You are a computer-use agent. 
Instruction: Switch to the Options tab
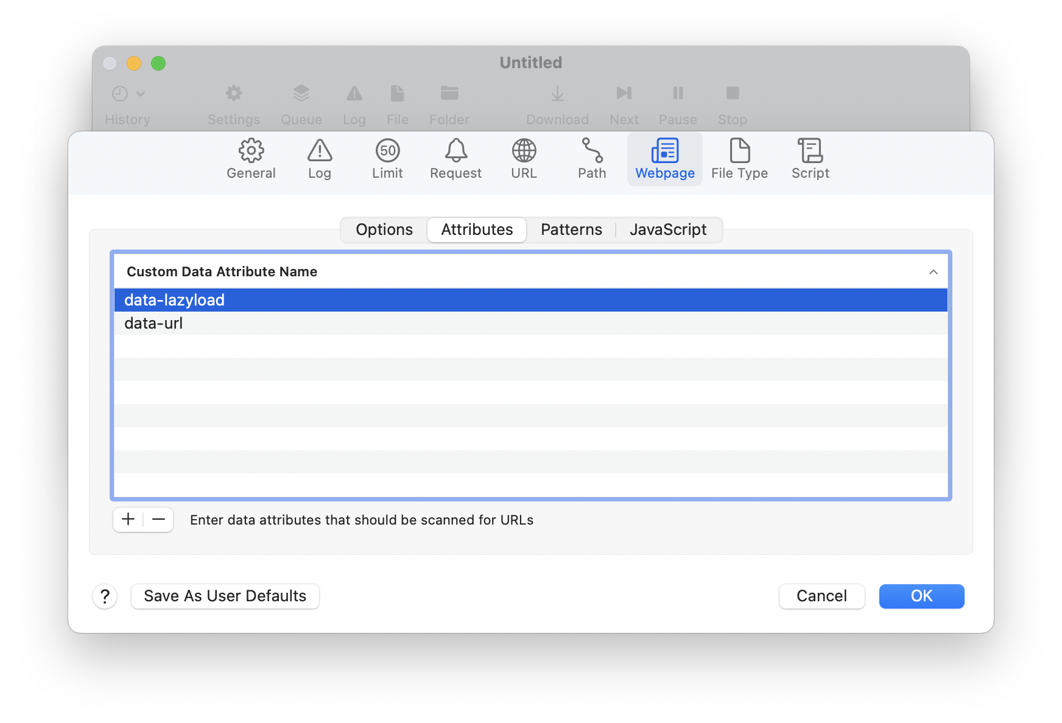(x=384, y=230)
